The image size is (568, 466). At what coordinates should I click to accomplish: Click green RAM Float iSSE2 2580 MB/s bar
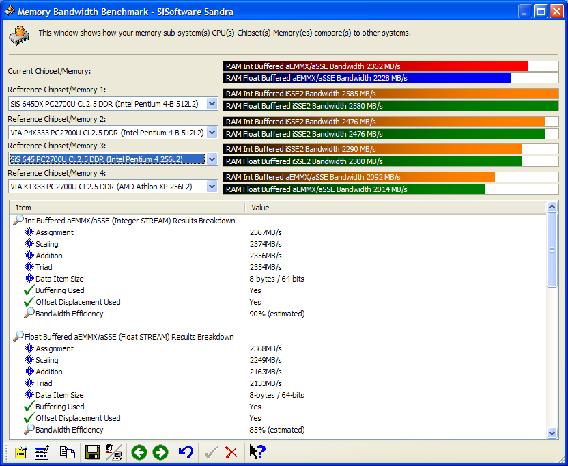point(390,106)
